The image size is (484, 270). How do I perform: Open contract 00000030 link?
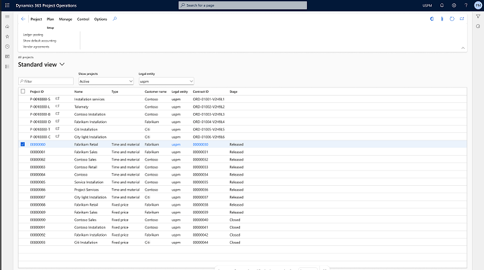click(200, 144)
